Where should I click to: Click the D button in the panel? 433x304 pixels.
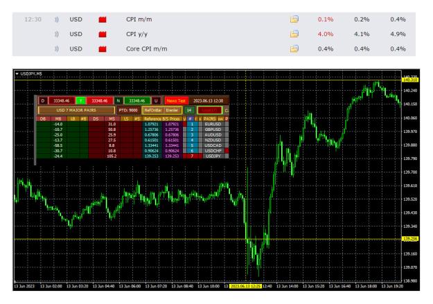click(43, 101)
